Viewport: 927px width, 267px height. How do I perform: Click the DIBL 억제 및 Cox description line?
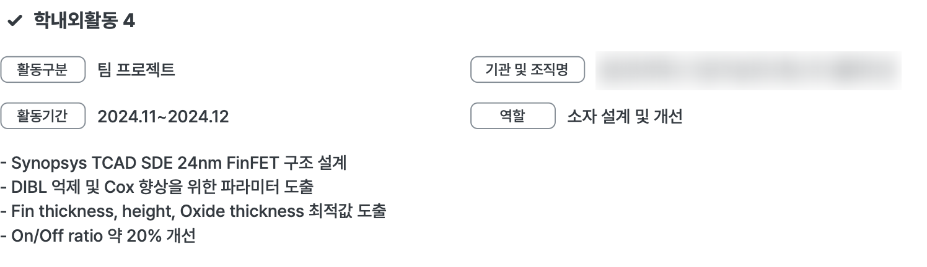[161, 187]
